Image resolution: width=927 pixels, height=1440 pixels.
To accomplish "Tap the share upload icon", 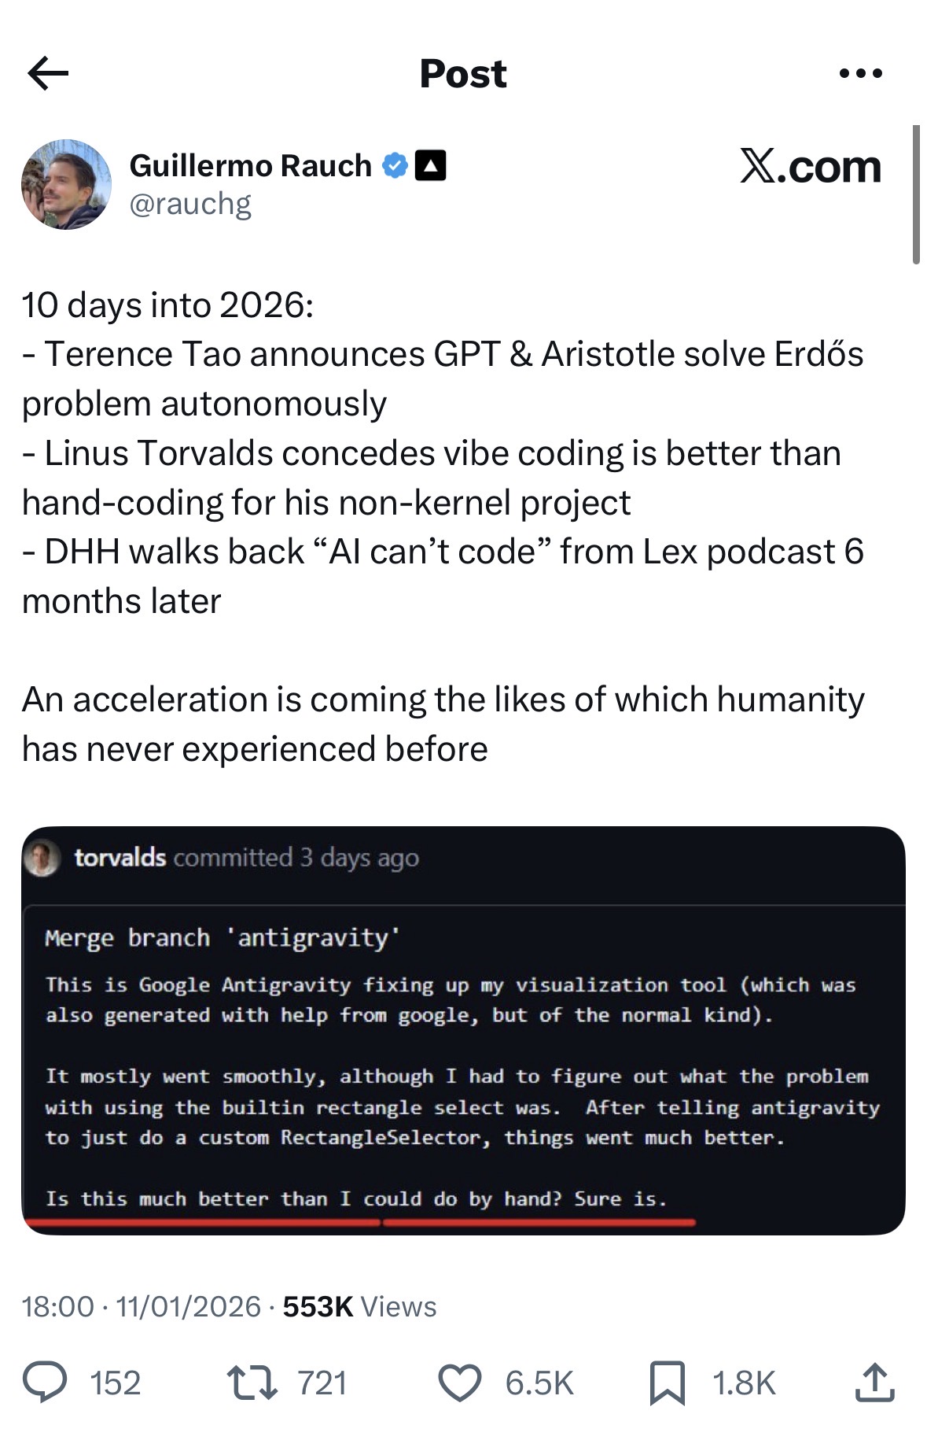I will (x=874, y=1383).
